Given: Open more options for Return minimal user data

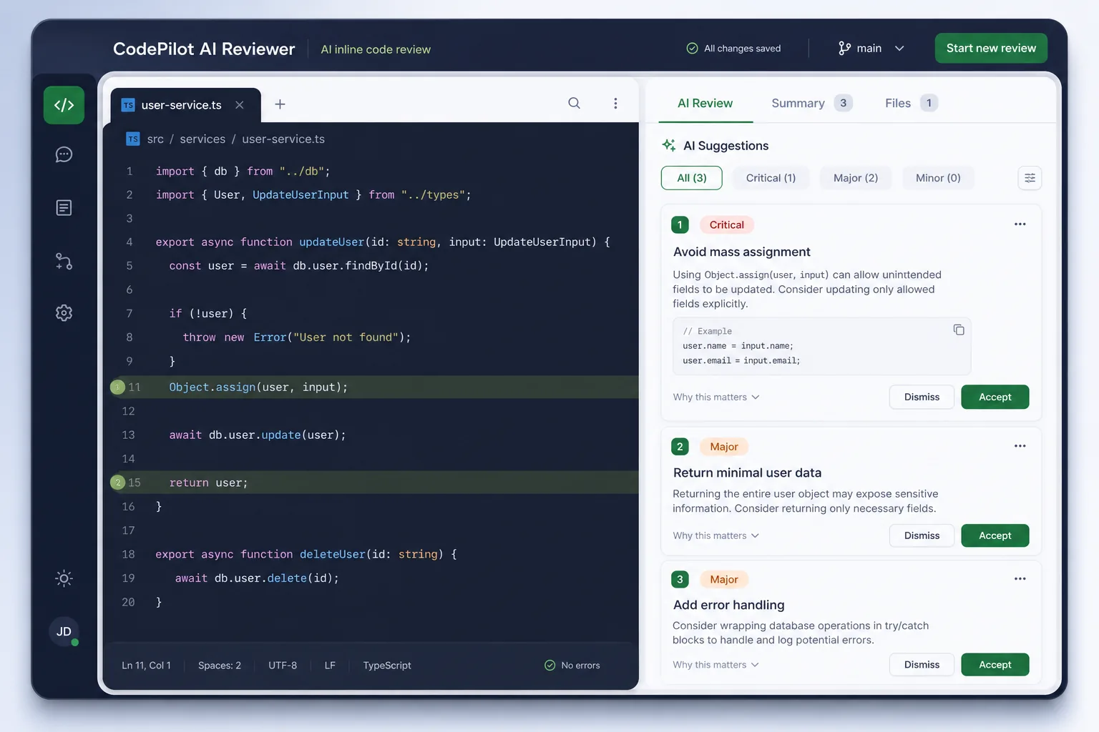Looking at the screenshot, I should 1020,446.
